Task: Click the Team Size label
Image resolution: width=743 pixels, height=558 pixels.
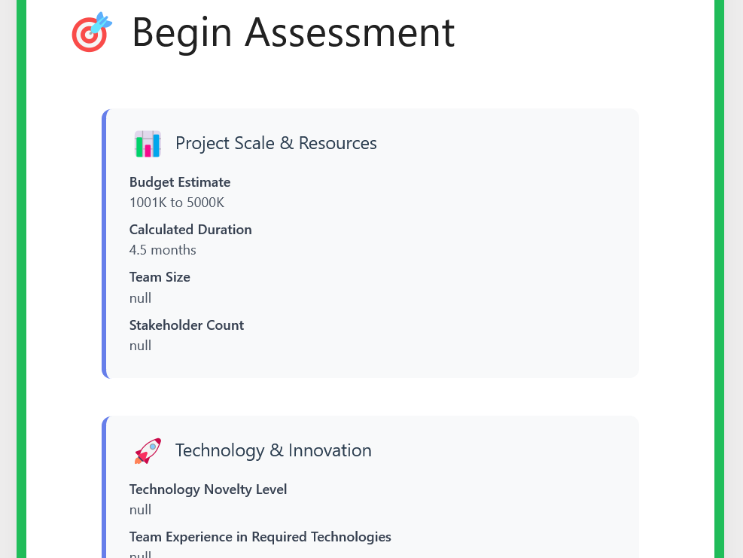Action: 160,277
